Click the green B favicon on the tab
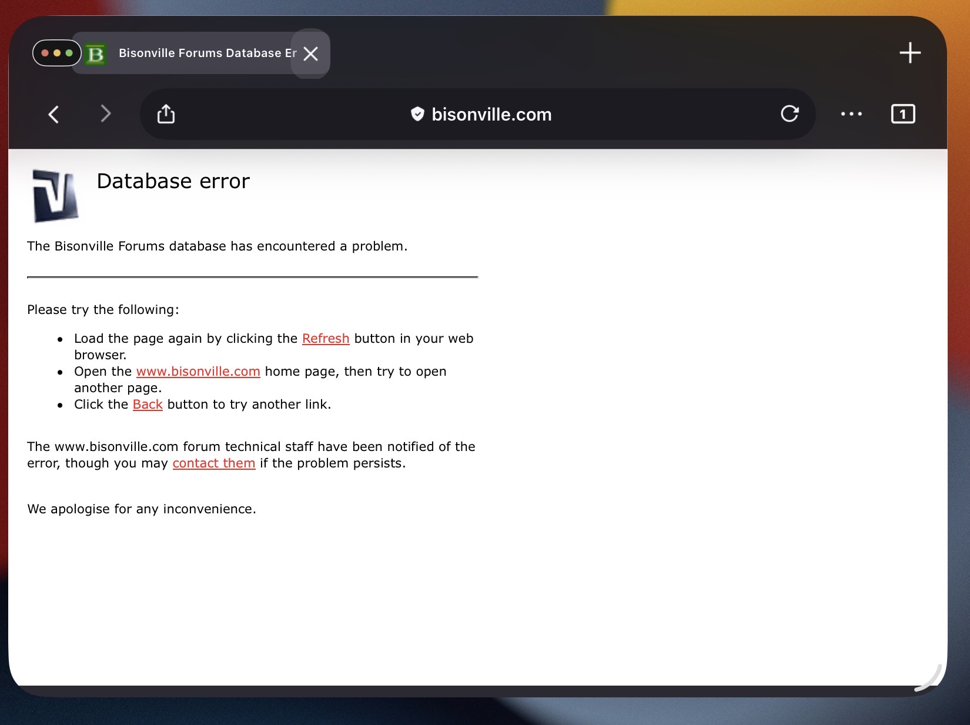 95,54
